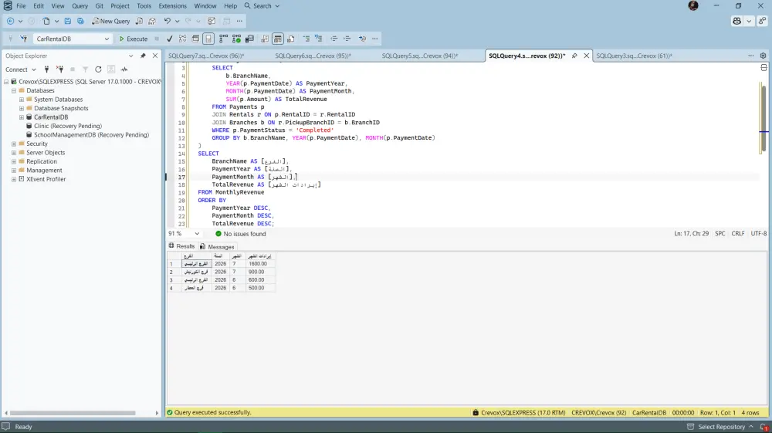The height and width of the screenshot is (433, 772).
Task: Switch output to Results to Text
Action: (x=265, y=39)
